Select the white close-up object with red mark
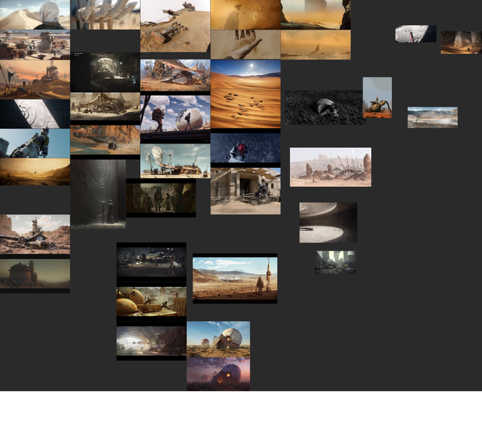 click(416, 34)
